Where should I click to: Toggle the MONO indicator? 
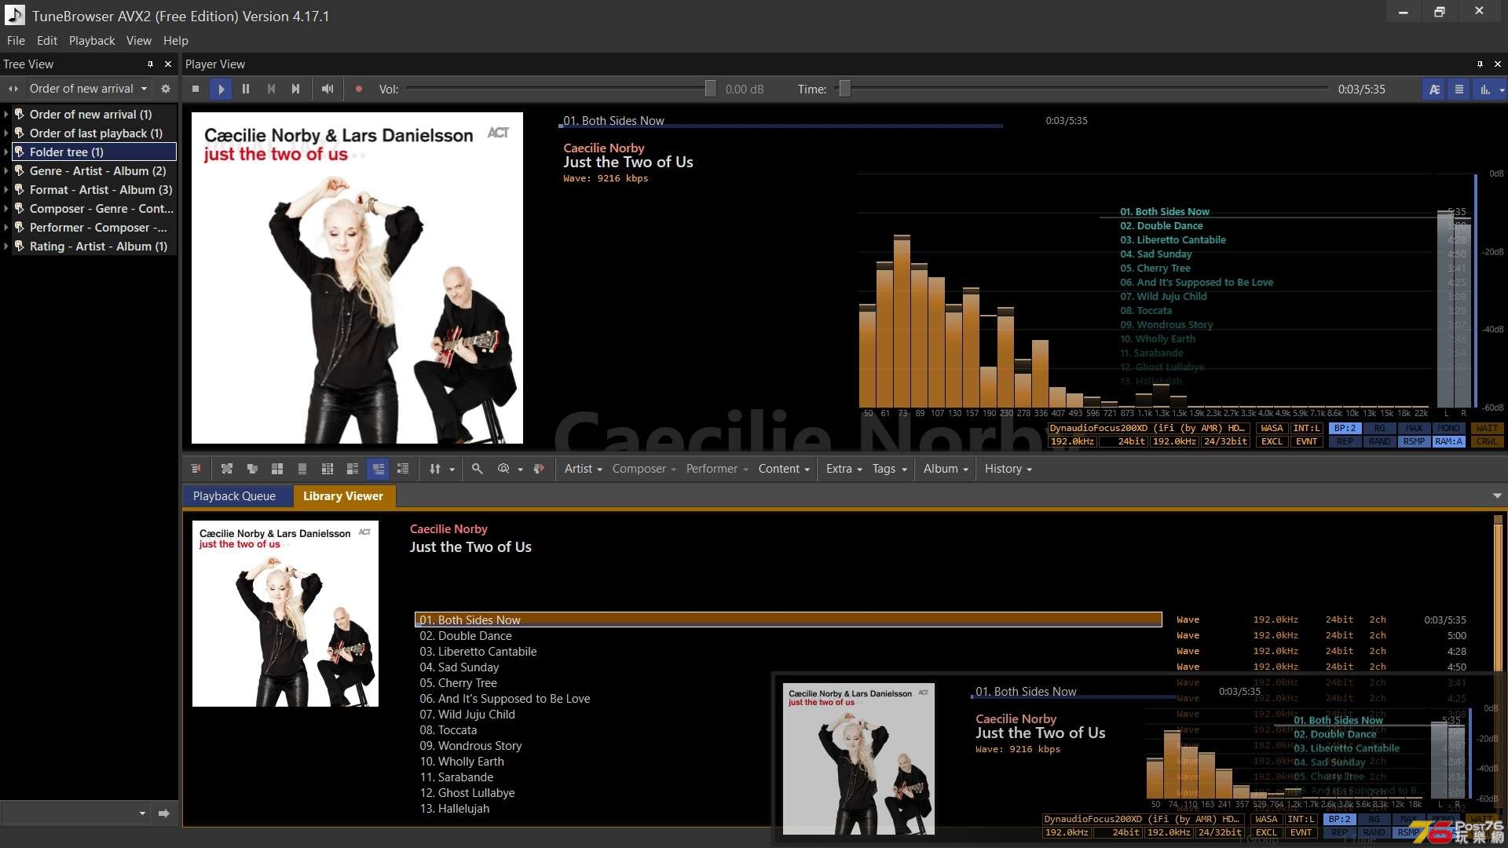point(1448,428)
